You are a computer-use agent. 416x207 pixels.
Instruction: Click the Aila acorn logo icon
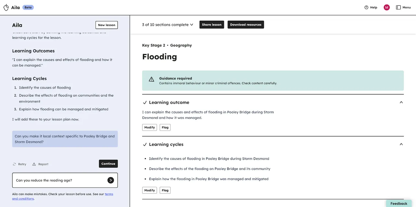(6, 7)
